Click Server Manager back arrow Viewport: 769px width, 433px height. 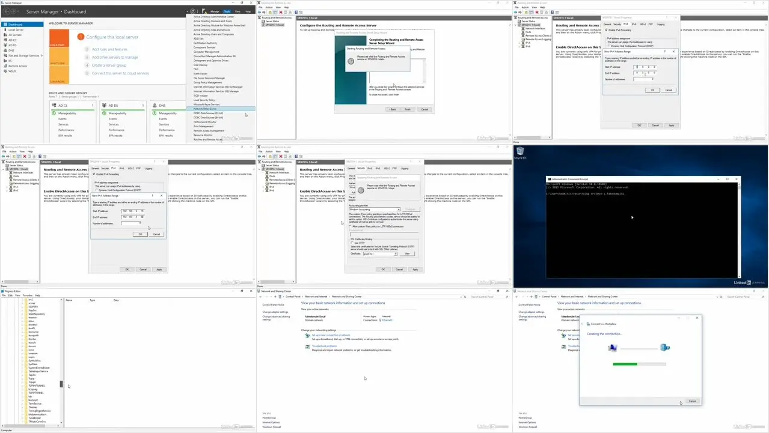coord(5,11)
